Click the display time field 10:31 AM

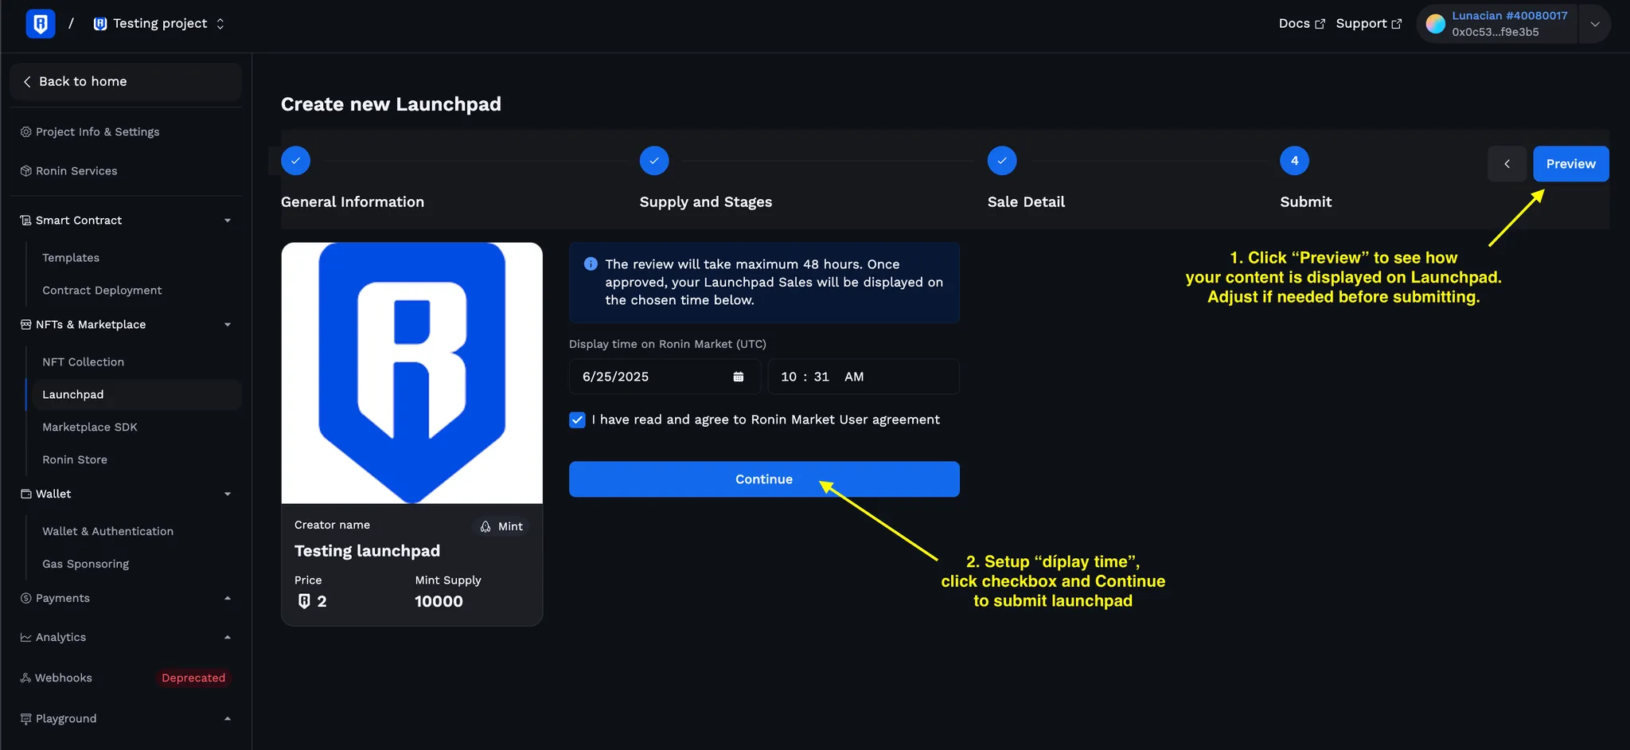click(x=864, y=377)
